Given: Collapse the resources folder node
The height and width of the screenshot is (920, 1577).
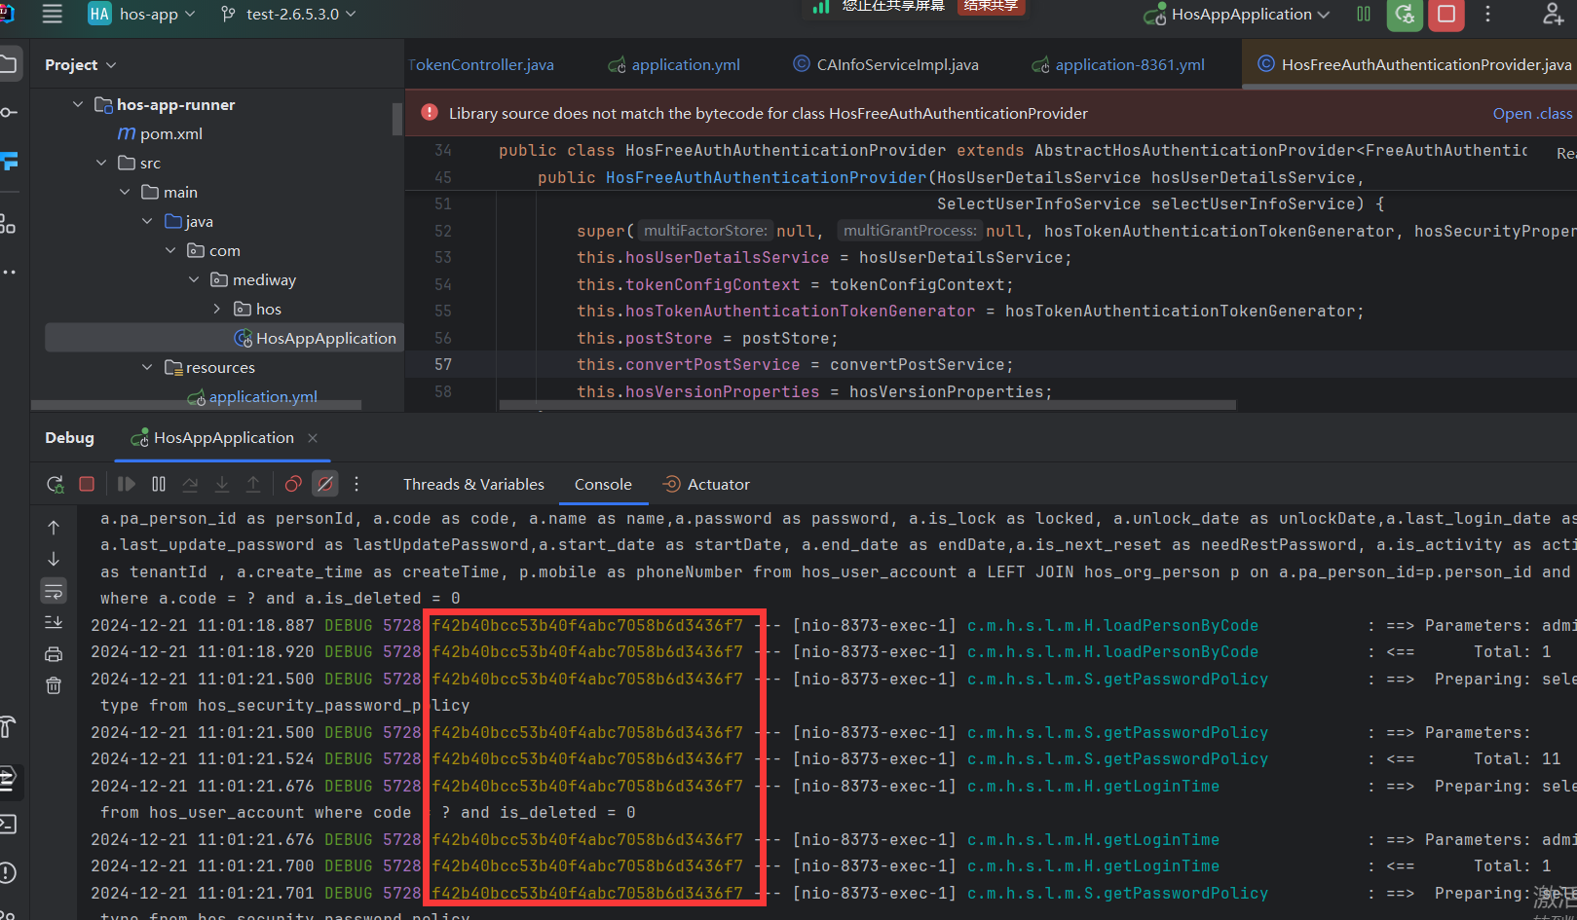Looking at the screenshot, I should pos(147,367).
